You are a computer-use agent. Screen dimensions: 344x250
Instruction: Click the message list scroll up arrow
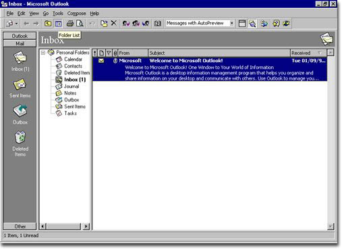(331, 53)
